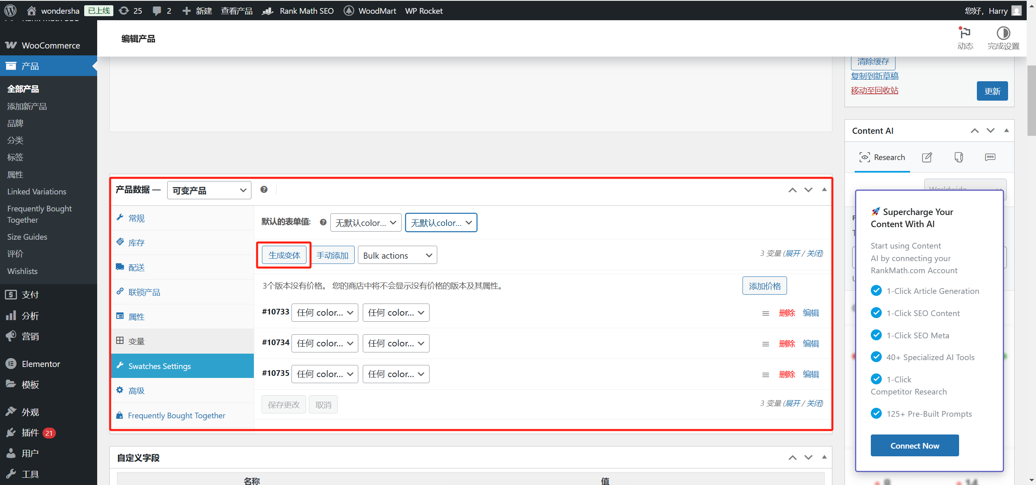
Task: Toggle the 自定义字段 panel collapse triangle
Action: (824, 457)
